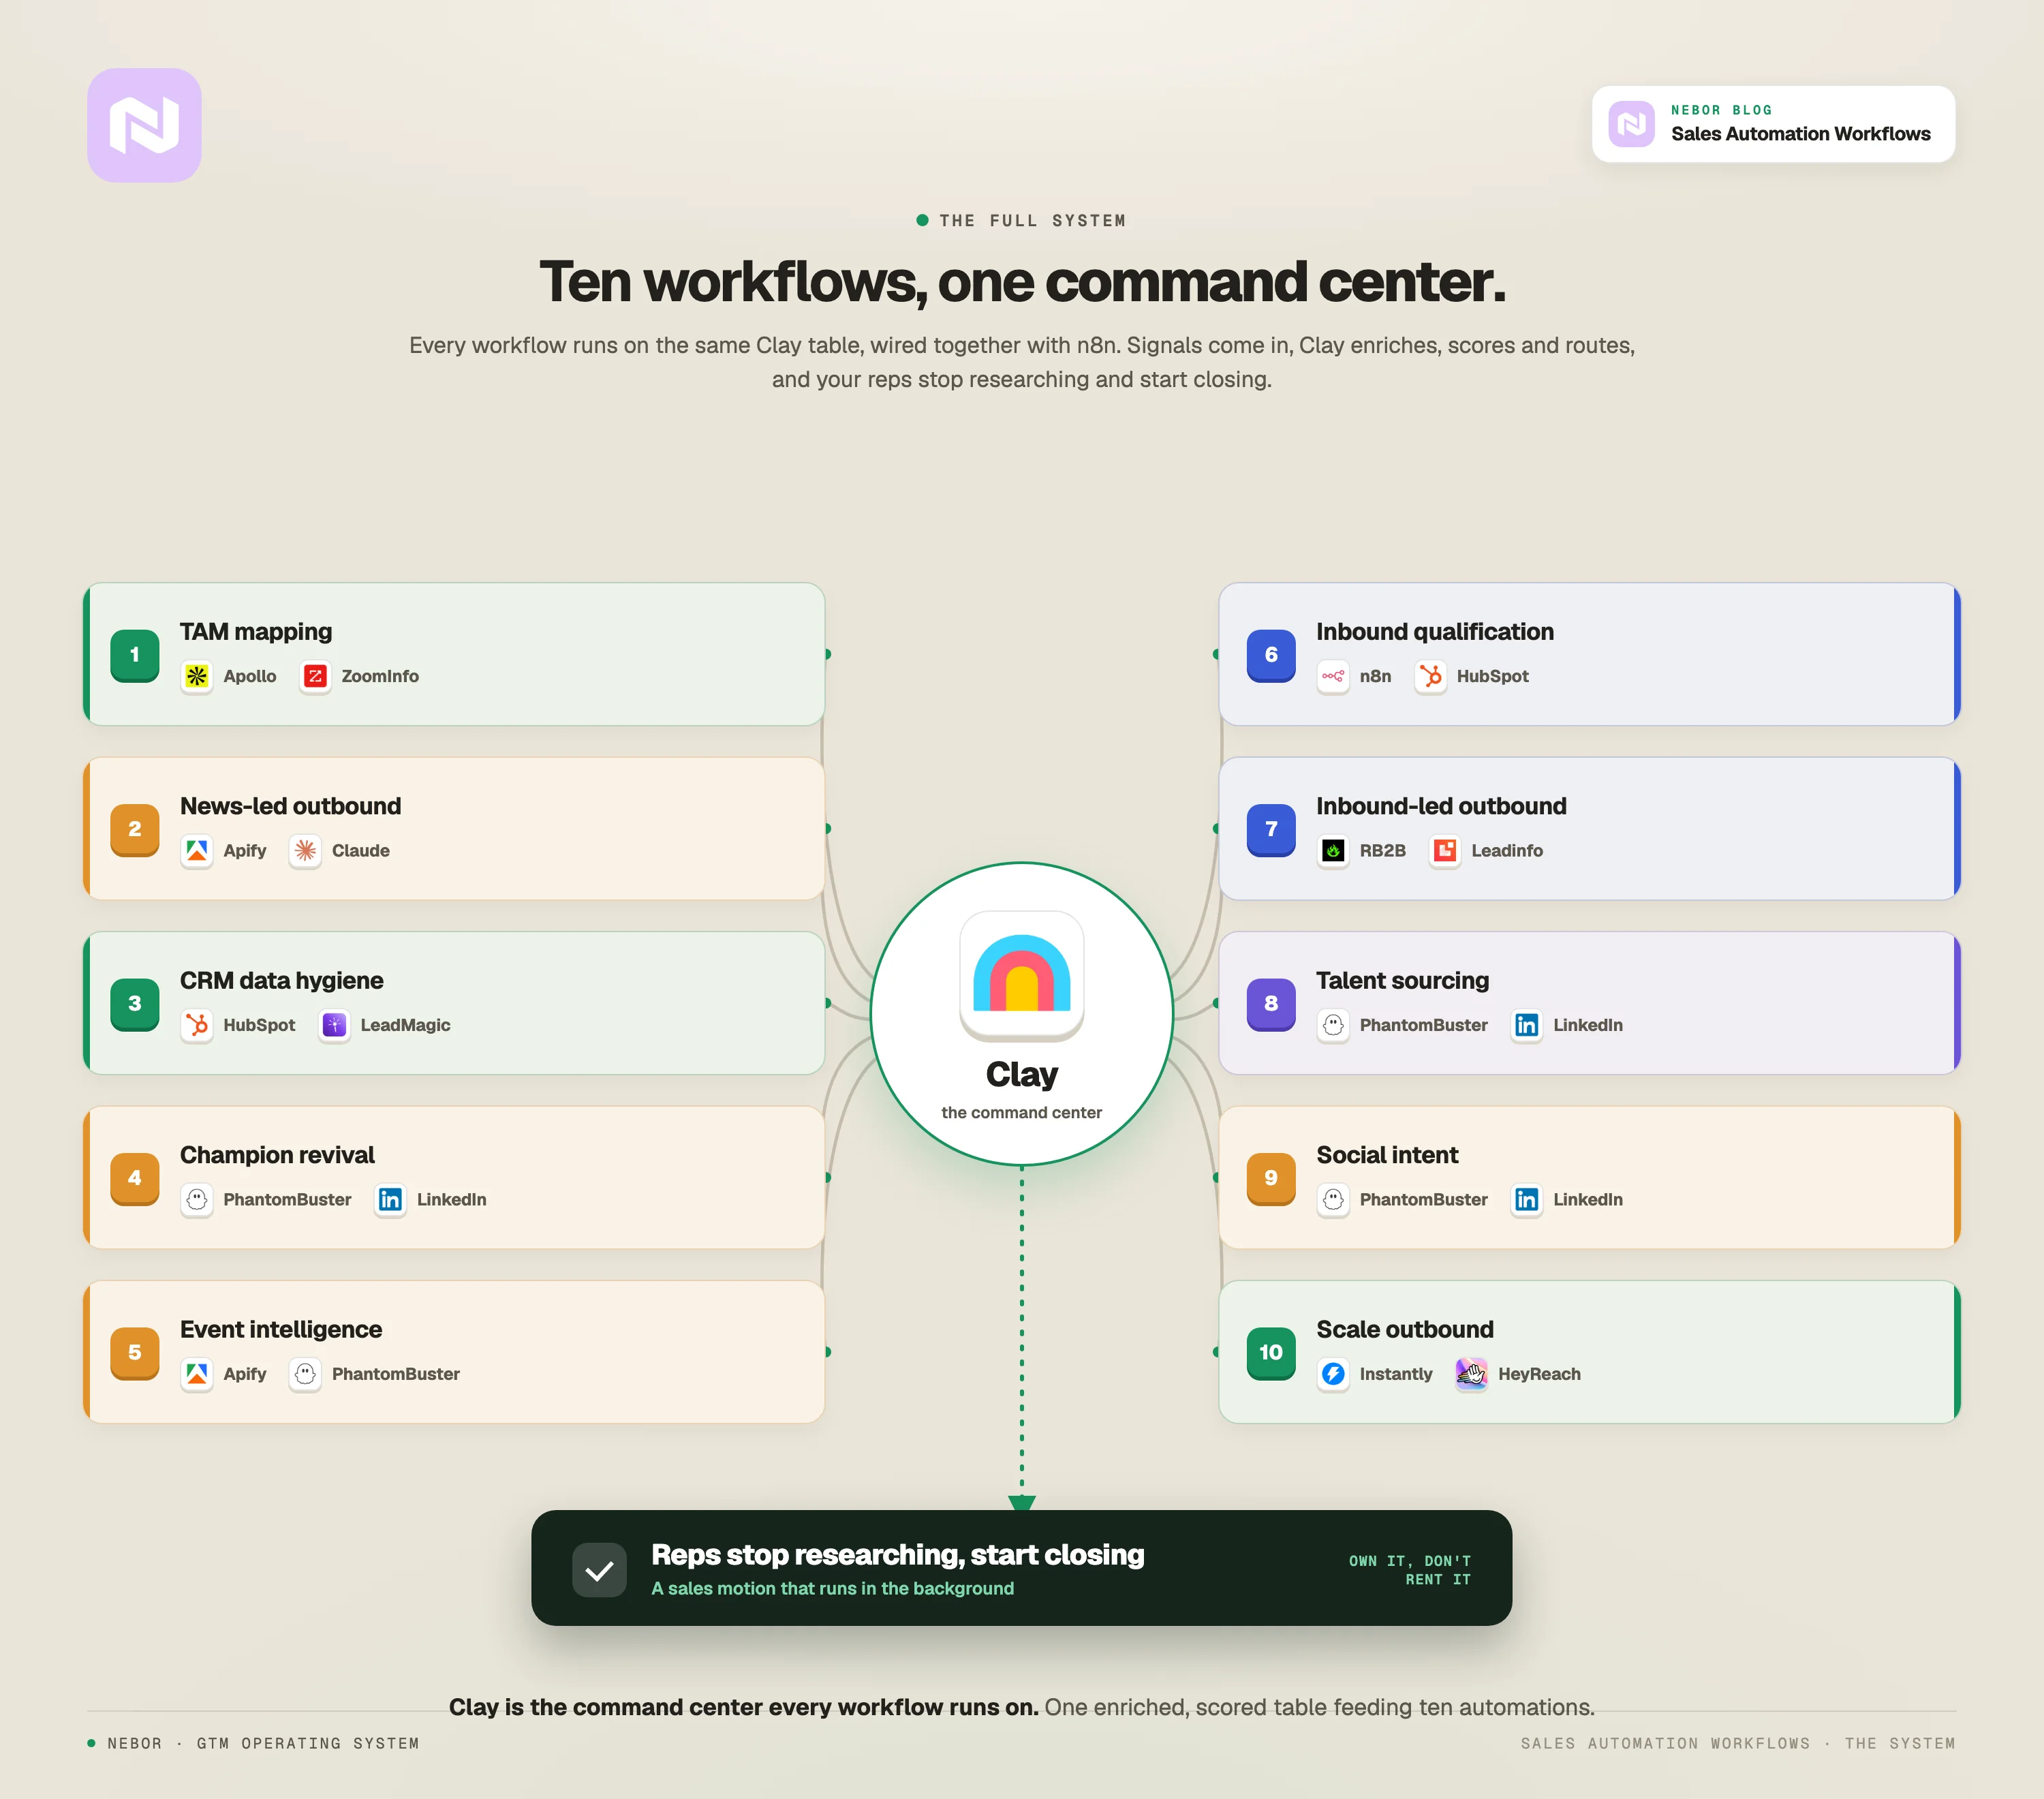The image size is (2044, 1799).
Task: Select the number 7 badge for Inbound-led outbound
Action: coord(1271,830)
